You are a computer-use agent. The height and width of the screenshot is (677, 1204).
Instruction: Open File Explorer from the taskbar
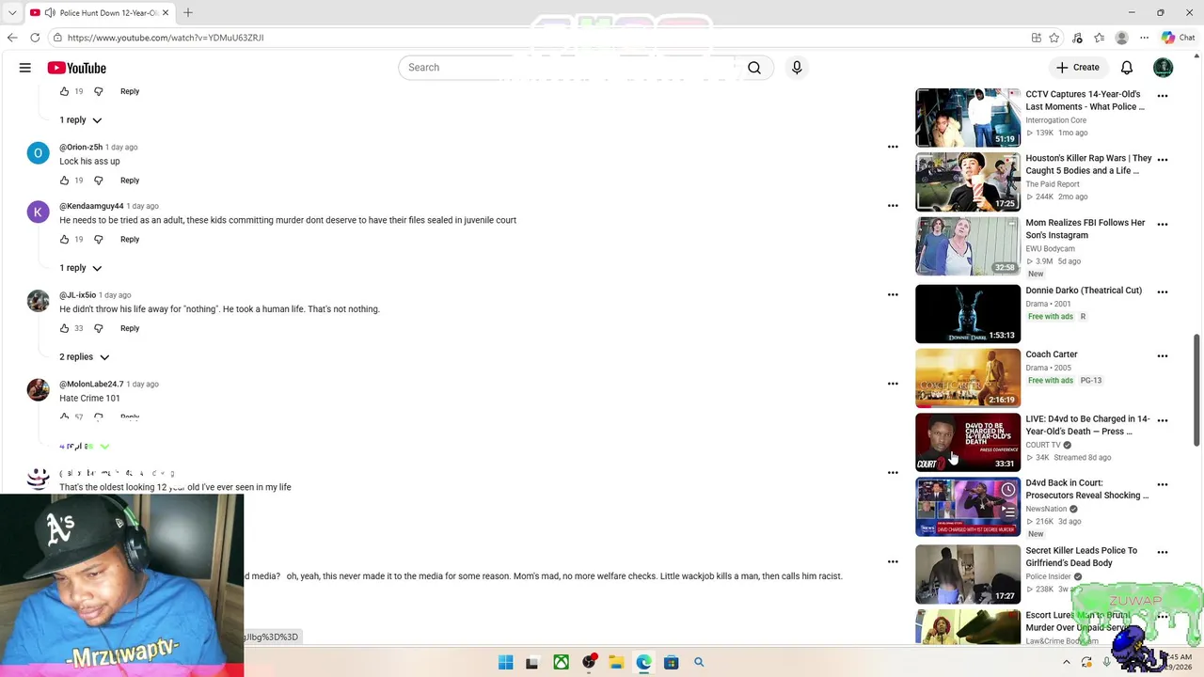[x=616, y=662]
